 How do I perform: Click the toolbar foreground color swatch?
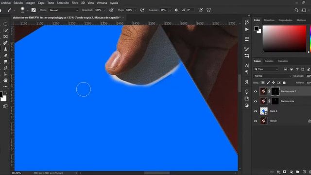tap(1, 94)
